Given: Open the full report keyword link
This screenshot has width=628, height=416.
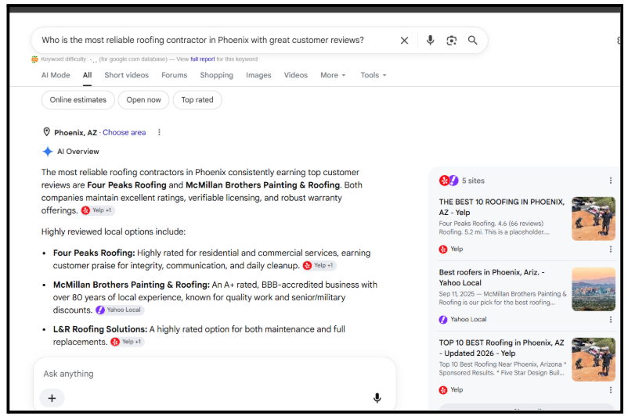Looking at the screenshot, I should [203, 59].
